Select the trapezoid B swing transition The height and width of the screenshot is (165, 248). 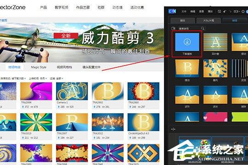(x=187, y=68)
